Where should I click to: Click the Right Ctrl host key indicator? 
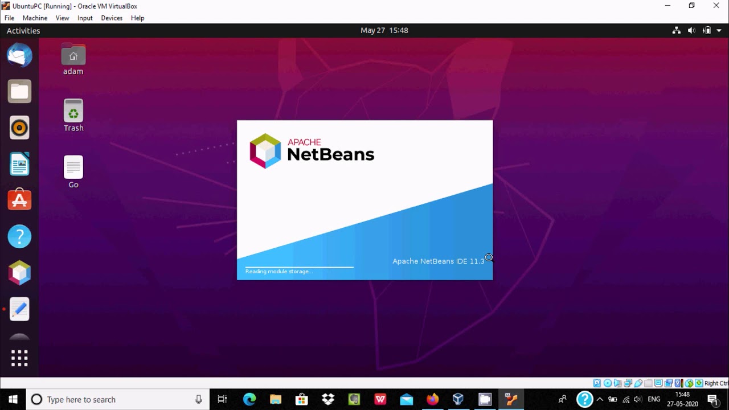click(x=716, y=383)
